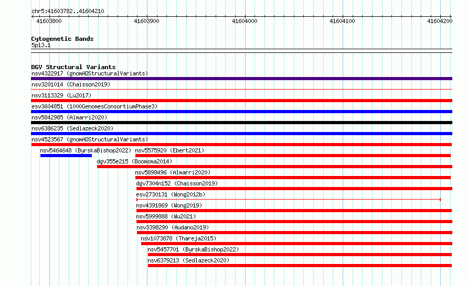Select the red nsv4391869 variant bar
Screen dimensions: 467x286
tap(294, 211)
